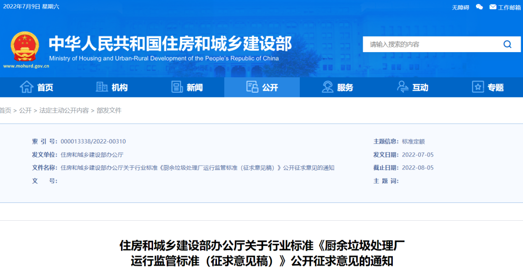Open the WeChat icon in top bar
This screenshot has width=523, height=269.
(x=479, y=7)
